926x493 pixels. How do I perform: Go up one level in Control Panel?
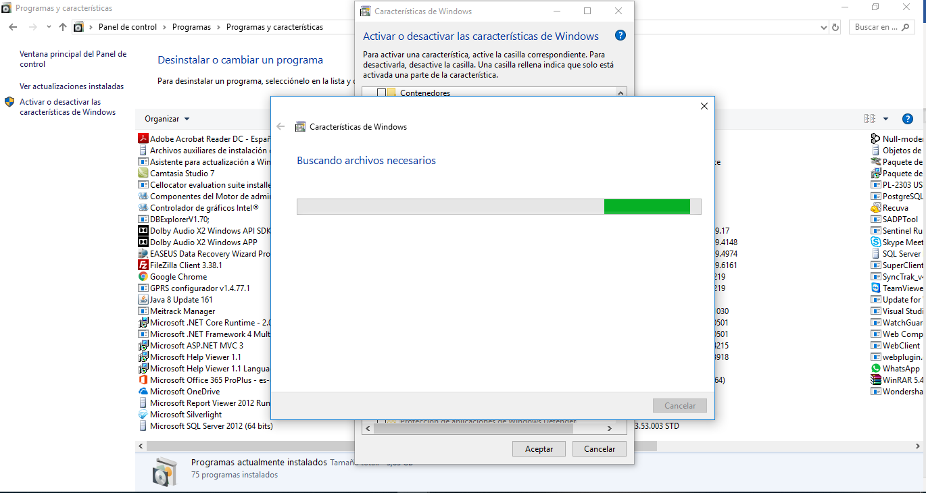[x=63, y=27]
